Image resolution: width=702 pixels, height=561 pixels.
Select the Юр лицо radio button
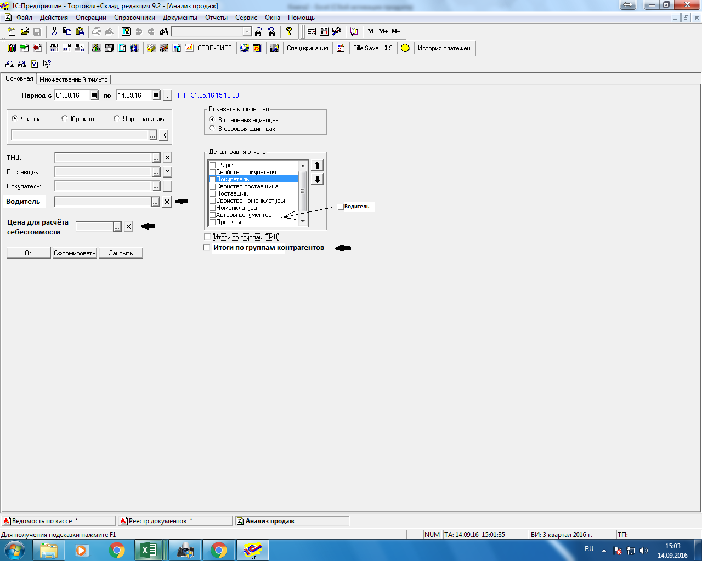65,118
